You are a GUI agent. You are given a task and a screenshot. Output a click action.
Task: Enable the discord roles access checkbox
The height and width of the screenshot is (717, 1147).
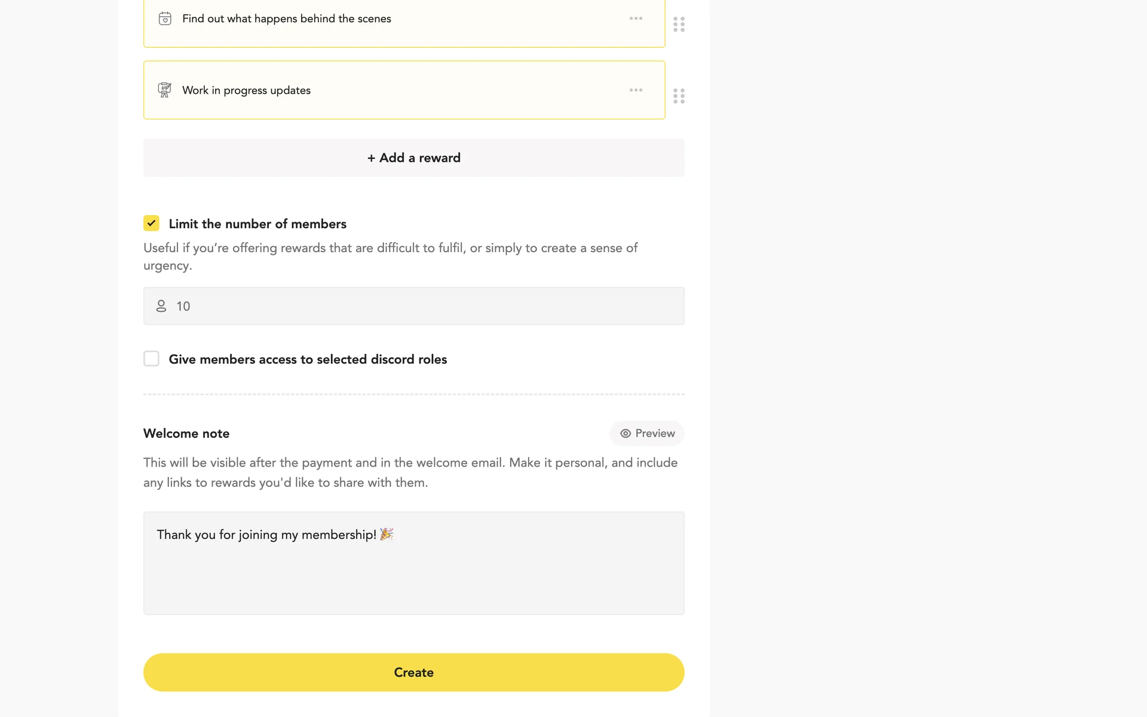tap(151, 358)
